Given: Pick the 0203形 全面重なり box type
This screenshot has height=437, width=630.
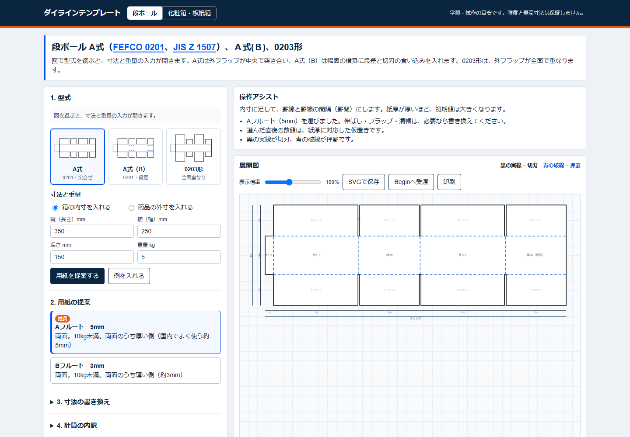Looking at the screenshot, I should point(193,156).
